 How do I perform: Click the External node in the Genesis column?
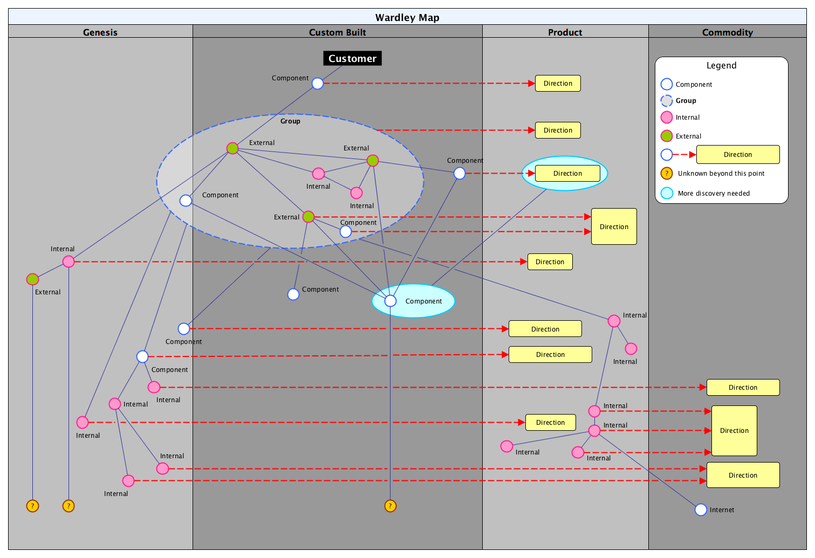pyautogui.click(x=32, y=279)
